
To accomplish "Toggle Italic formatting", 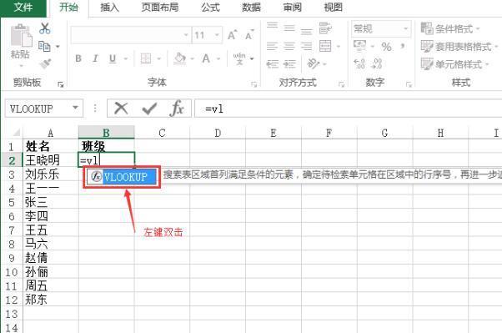I will [x=95, y=58].
